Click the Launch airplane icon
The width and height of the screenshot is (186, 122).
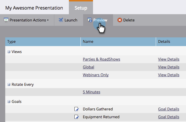pos(61,20)
